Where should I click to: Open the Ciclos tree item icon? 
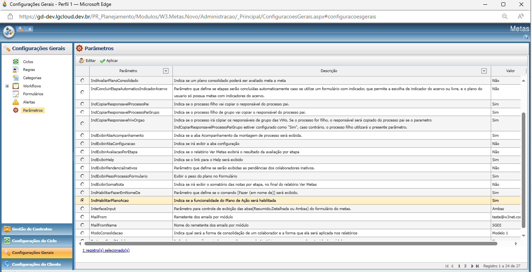click(x=16, y=62)
